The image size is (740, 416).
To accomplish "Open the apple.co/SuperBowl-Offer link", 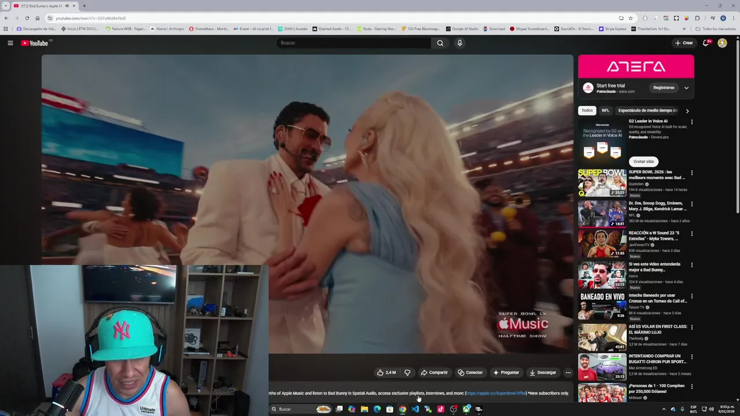I will coord(496,393).
